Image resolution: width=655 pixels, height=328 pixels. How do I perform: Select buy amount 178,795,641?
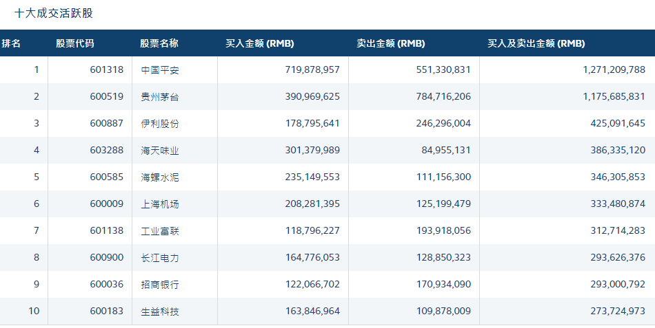coord(312,123)
